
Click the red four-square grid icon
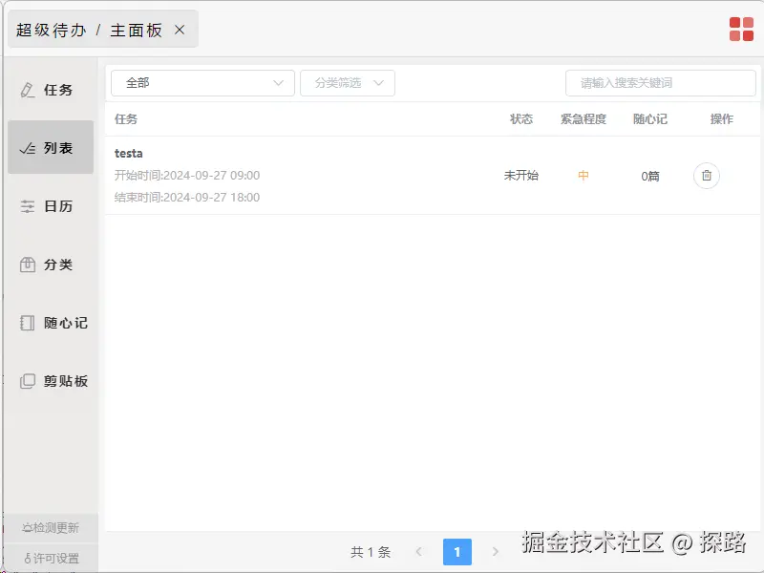[x=741, y=30]
